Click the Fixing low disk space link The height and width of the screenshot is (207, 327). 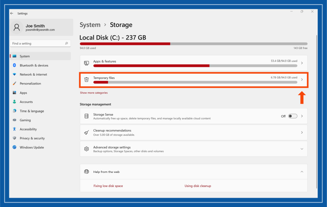click(108, 186)
